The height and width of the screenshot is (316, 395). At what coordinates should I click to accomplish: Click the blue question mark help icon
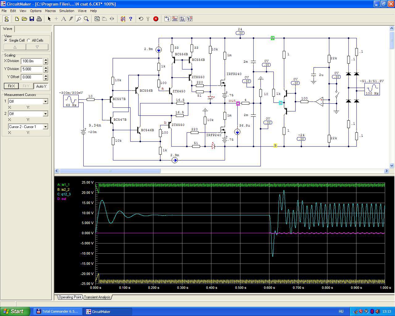tap(131, 19)
